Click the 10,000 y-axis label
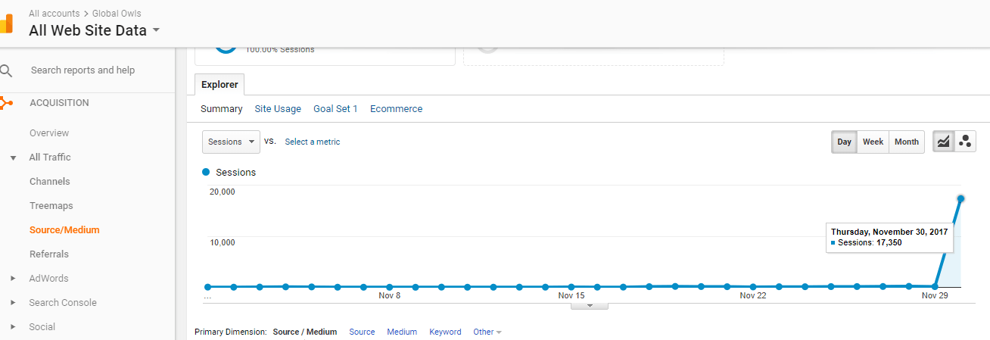This screenshot has width=990, height=340. (222, 242)
